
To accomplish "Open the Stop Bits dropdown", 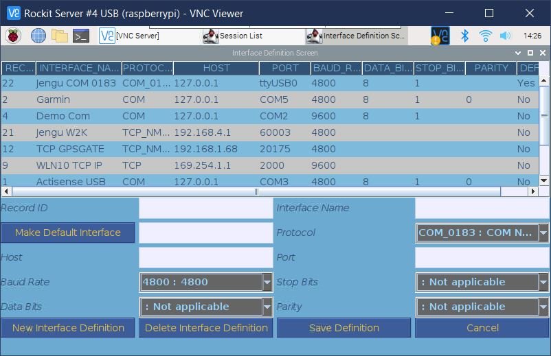I will click(543, 282).
